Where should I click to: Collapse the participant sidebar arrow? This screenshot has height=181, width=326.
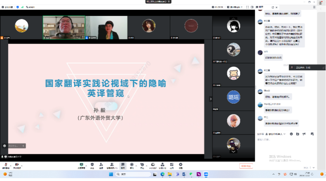pos(211,99)
